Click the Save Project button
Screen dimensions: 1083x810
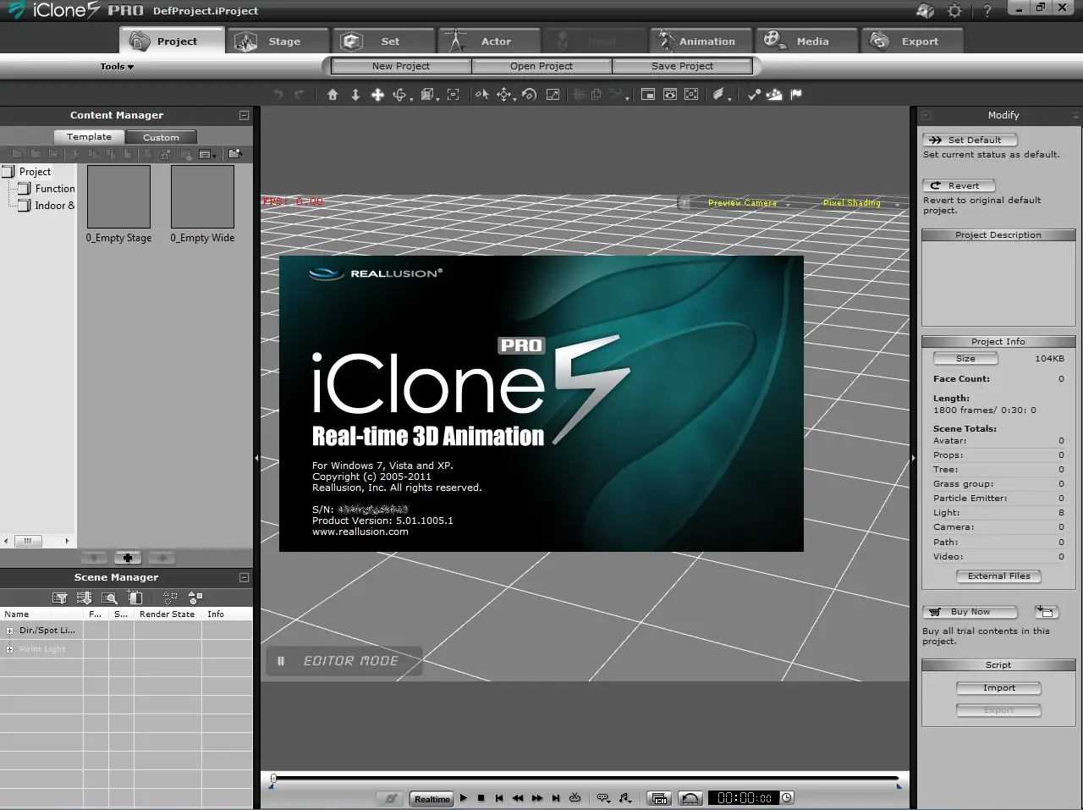682,66
